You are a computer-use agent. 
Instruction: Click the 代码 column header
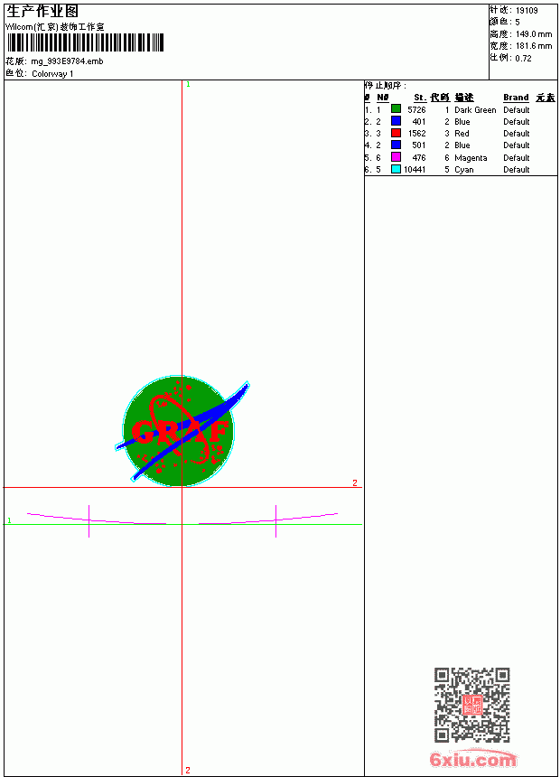point(440,98)
